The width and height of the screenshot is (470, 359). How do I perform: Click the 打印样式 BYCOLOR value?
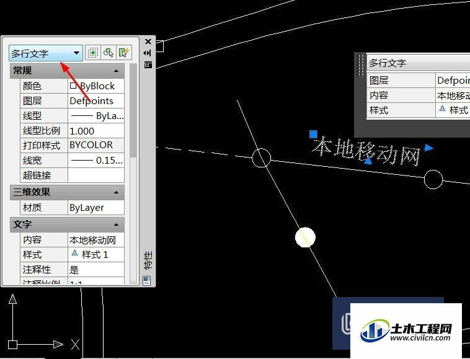[x=96, y=145]
